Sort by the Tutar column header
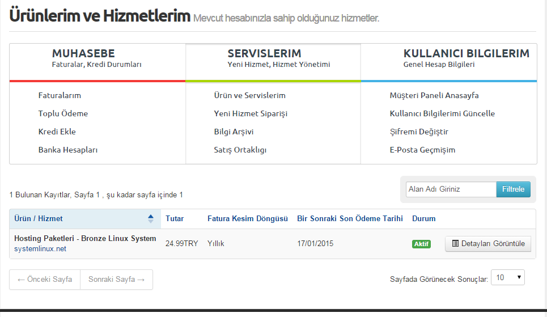Image resolution: width=547 pixels, height=317 pixels. pos(175,218)
